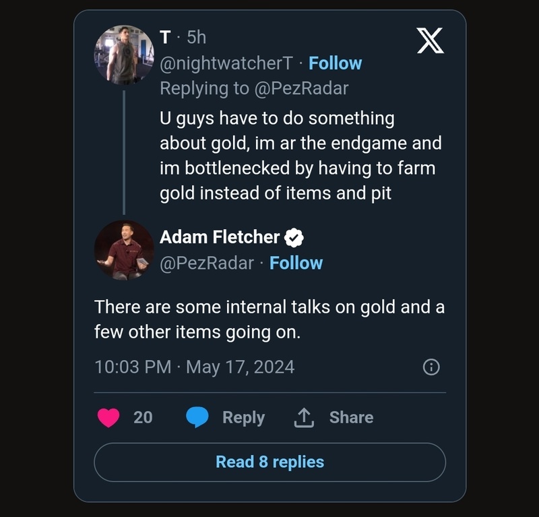This screenshot has height=517, width=539.
Task: Click the share arrow icon
Action: click(x=304, y=418)
